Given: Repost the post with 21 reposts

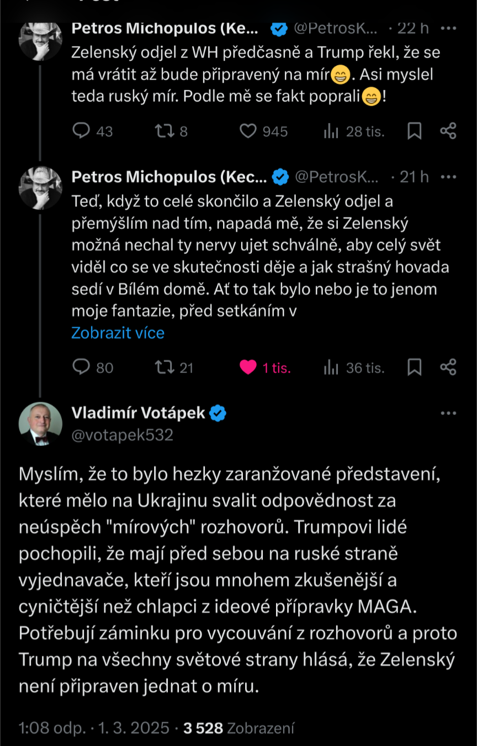Looking at the screenshot, I should (x=164, y=367).
